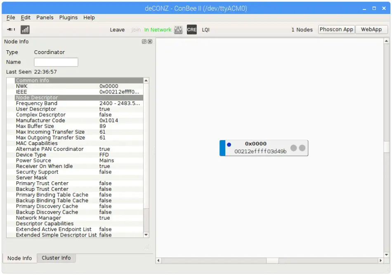Click the Name input field

56,62
